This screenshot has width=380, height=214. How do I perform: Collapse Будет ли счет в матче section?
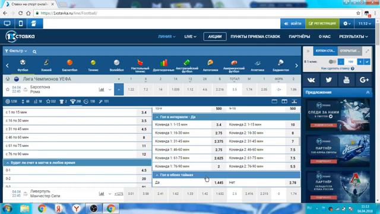(8, 163)
